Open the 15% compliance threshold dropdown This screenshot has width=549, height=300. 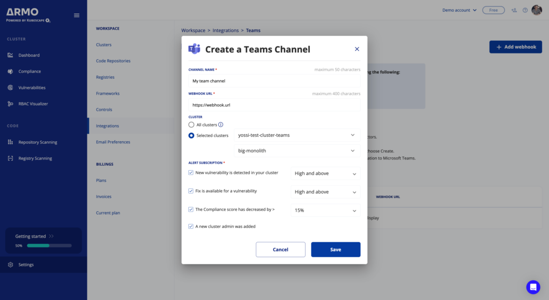pyautogui.click(x=325, y=210)
